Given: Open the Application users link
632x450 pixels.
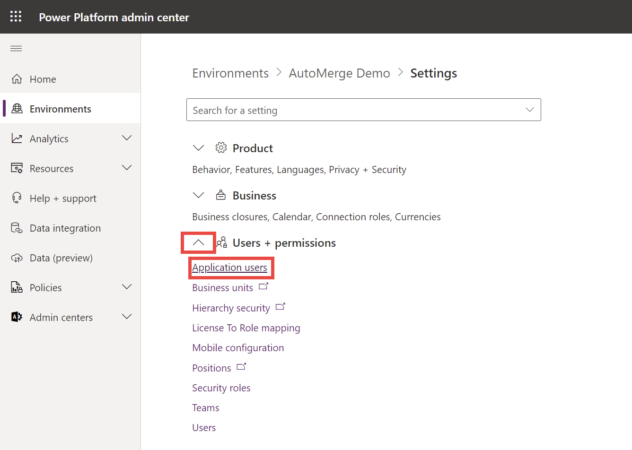Looking at the screenshot, I should pos(229,268).
